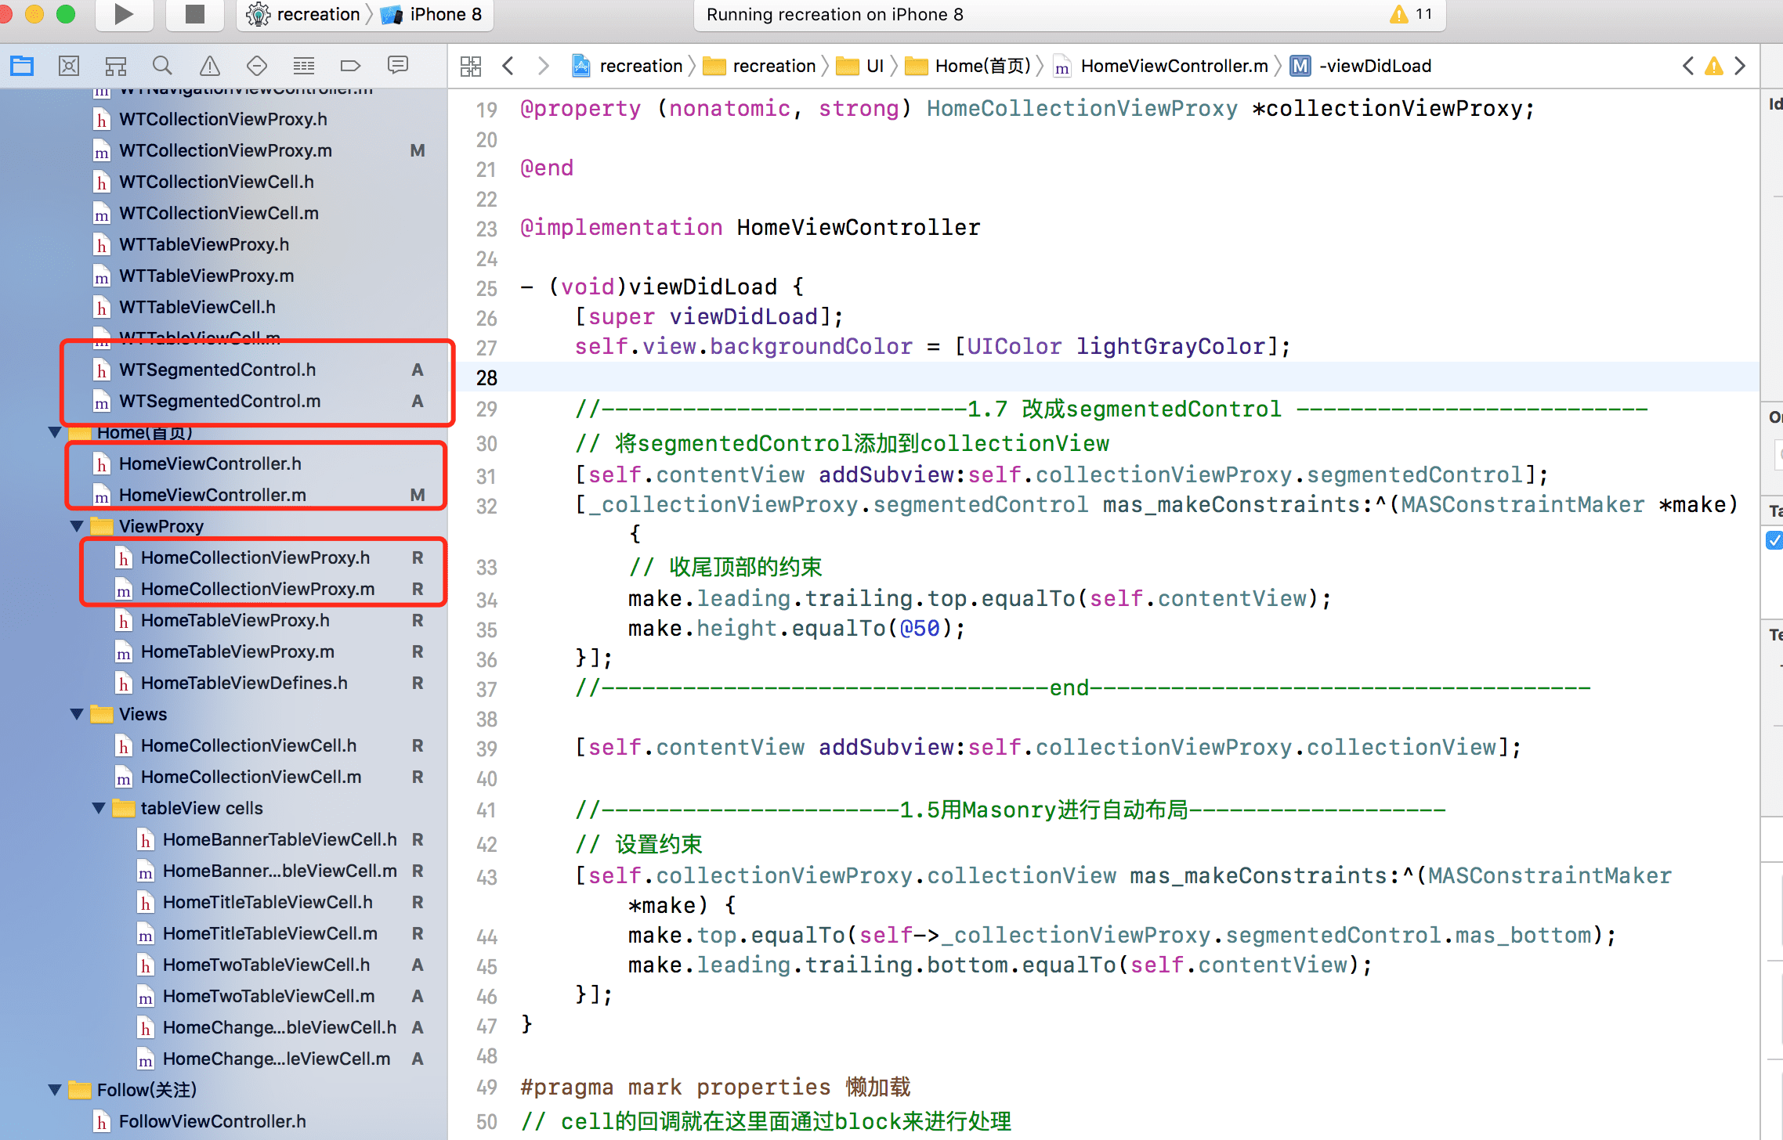Viewport: 1783px width, 1140px height.
Task: Open the Issue navigator
Action: [x=210, y=66]
